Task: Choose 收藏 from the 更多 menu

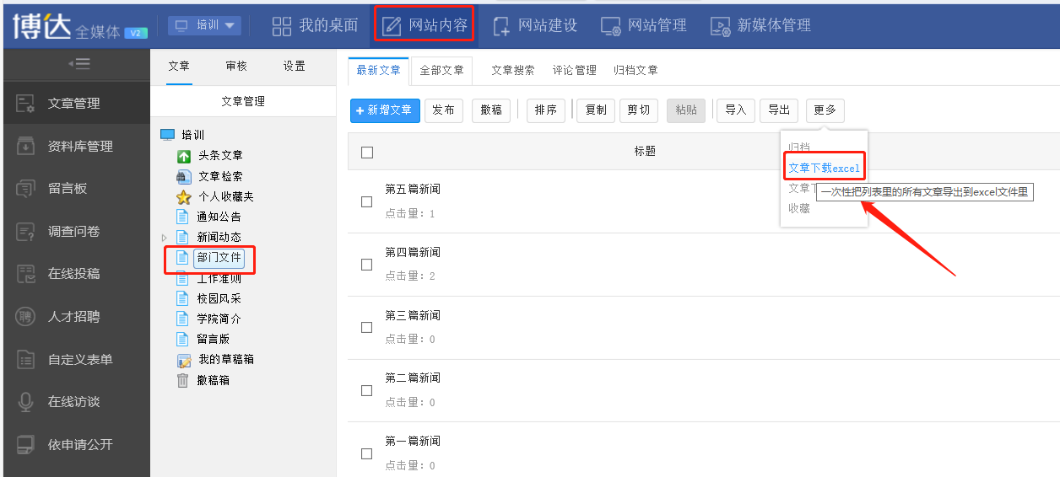Action: 799,208
